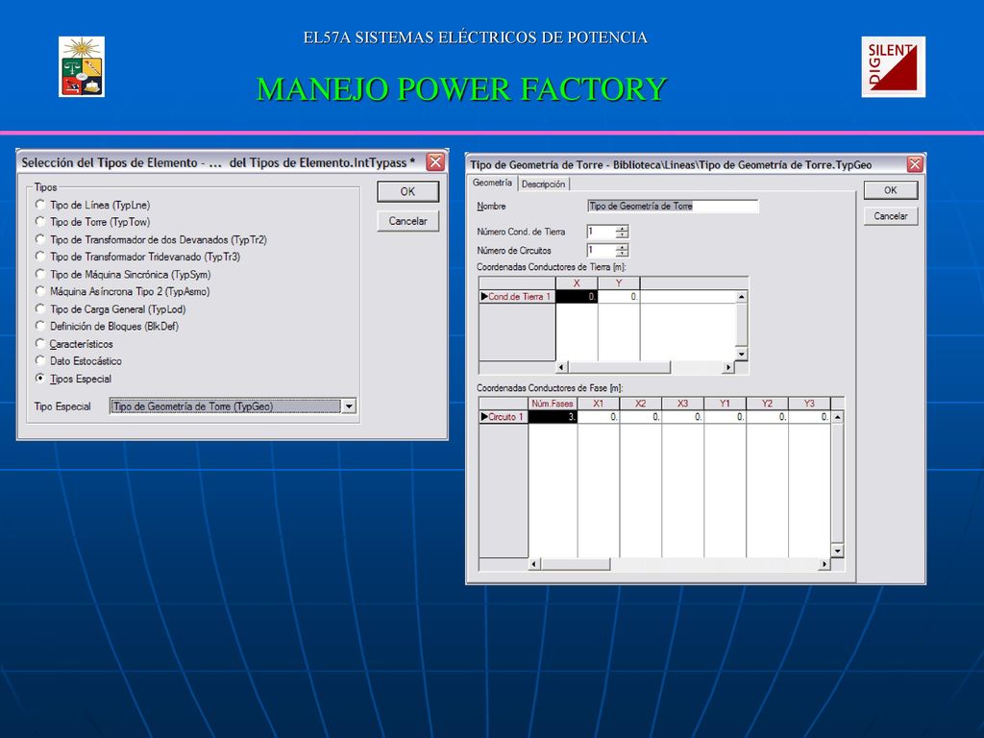
Task: Select the Cond.de Tierra 1 row header
Action: click(517, 296)
